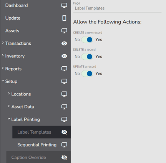Expand the Inventory section chevron

click(x=3, y=55)
